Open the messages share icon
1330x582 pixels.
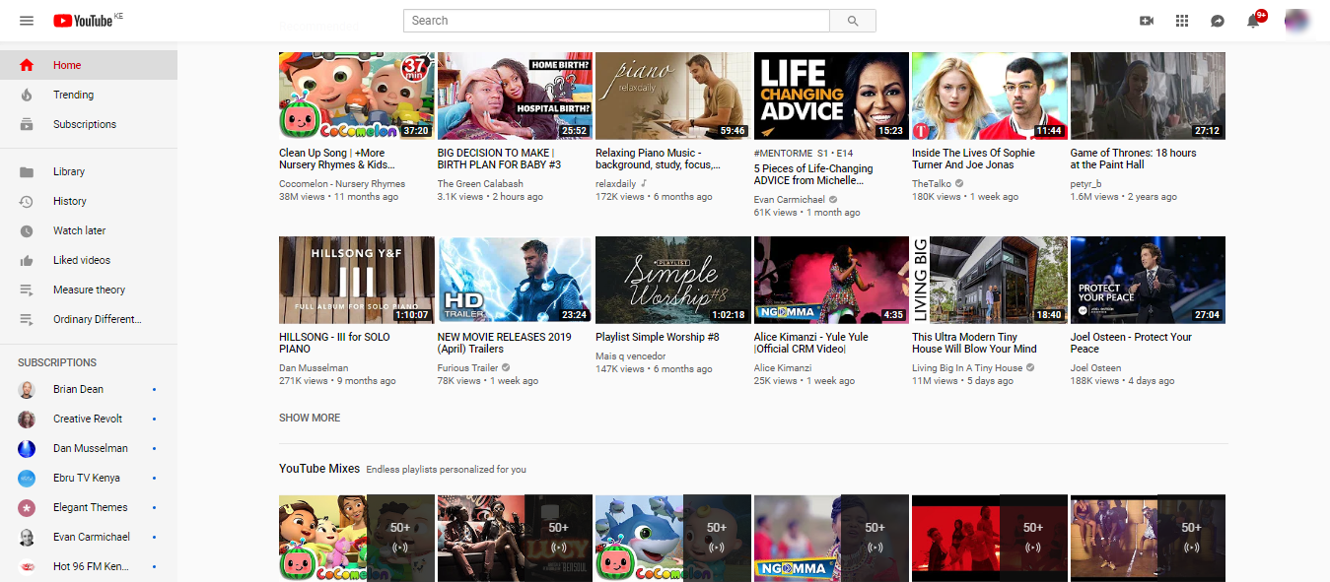[x=1218, y=21]
